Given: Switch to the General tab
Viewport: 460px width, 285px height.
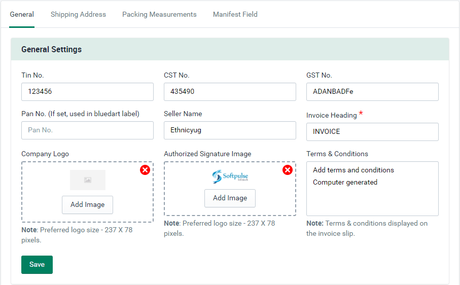Looking at the screenshot, I should coord(22,14).
